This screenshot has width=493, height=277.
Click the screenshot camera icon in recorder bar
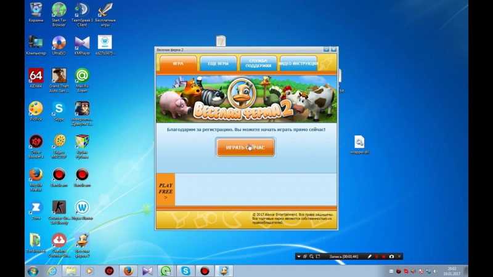tap(391, 256)
